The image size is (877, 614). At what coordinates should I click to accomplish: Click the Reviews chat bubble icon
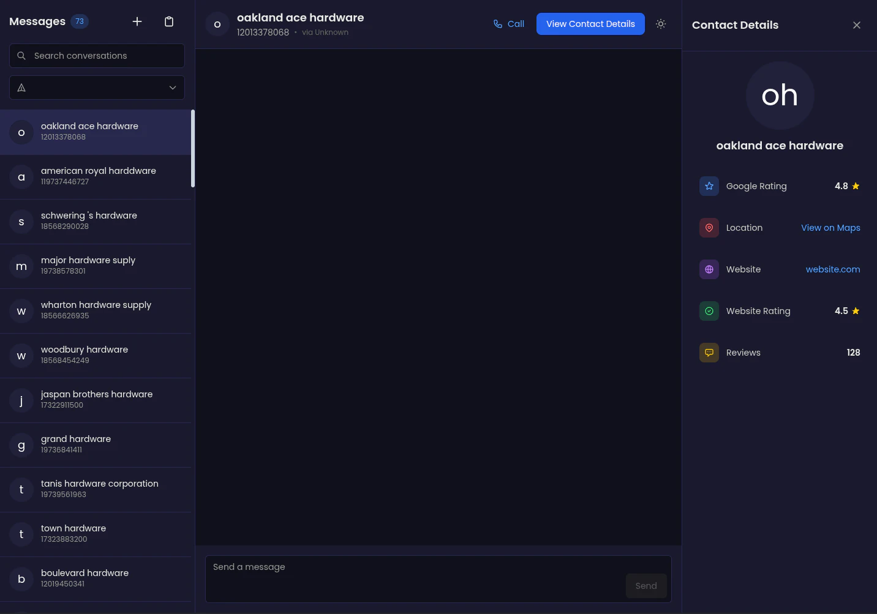click(x=709, y=353)
